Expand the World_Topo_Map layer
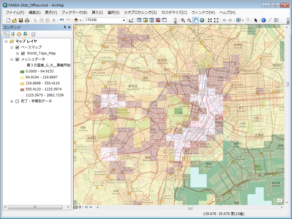 pyautogui.click(x=17, y=53)
